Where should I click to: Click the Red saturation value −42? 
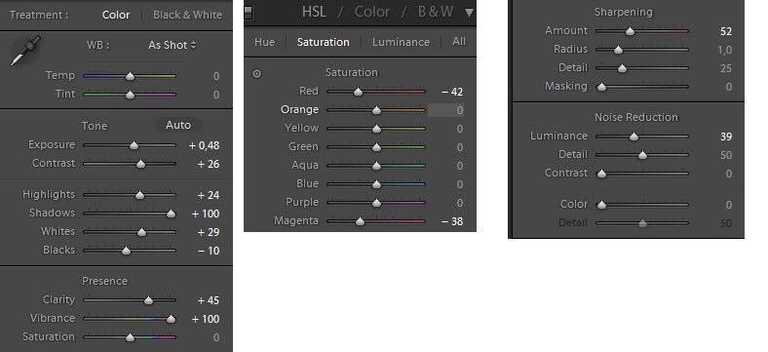452,92
